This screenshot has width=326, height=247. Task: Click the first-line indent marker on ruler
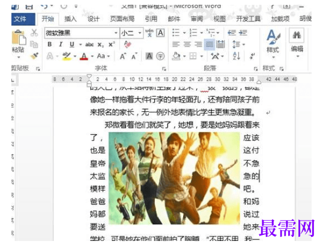pyautogui.click(x=89, y=76)
